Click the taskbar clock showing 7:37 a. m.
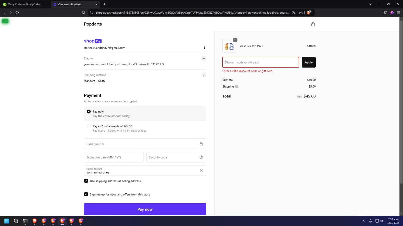This screenshot has width=403, height=226. click(x=393, y=221)
